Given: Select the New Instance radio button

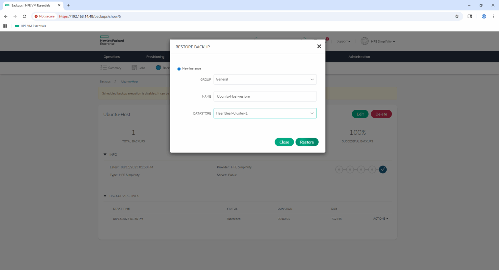Looking at the screenshot, I should [179, 69].
